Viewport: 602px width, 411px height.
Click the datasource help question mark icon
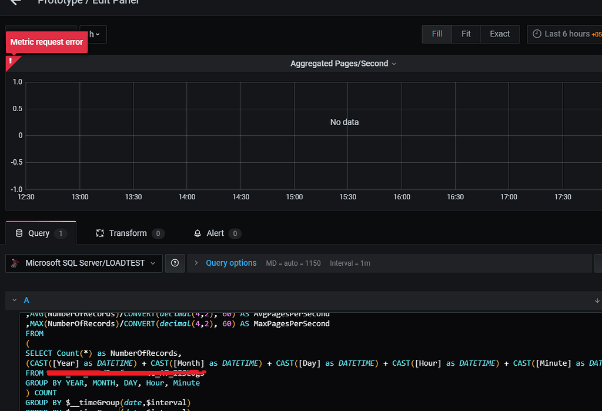[x=175, y=263]
